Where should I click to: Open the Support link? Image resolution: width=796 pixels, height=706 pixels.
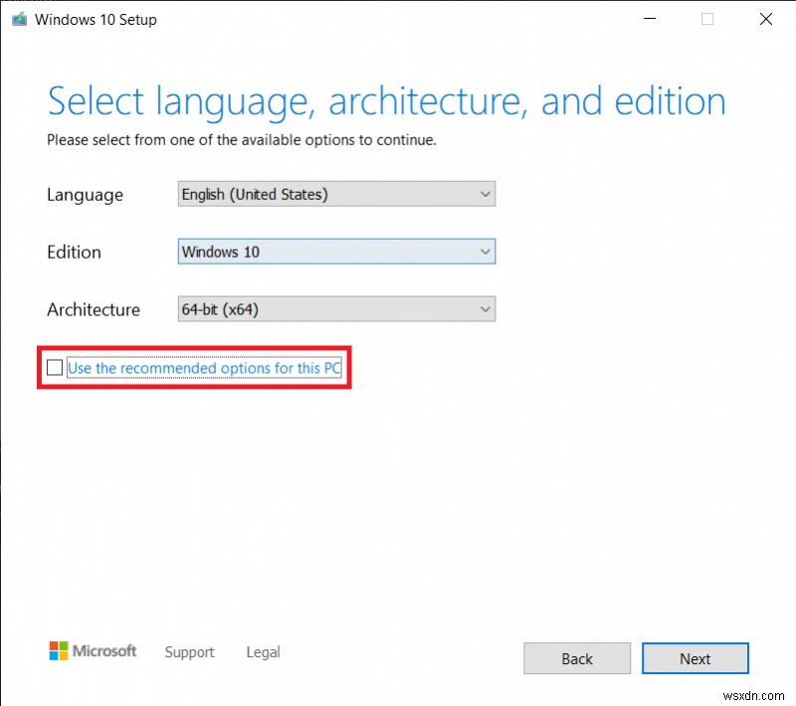tap(189, 652)
